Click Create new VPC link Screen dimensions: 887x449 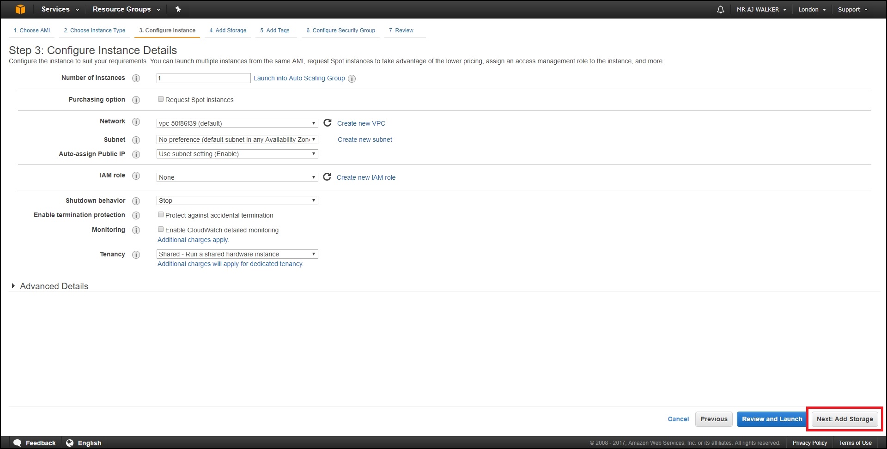pos(361,123)
